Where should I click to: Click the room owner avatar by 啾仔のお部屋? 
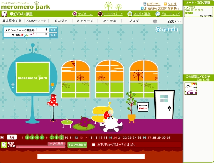tap(4, 14)
